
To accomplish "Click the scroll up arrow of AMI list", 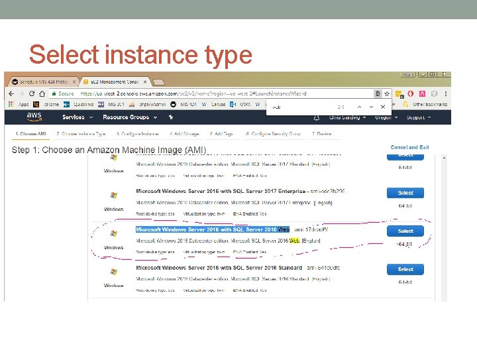I will click(444, 158).
